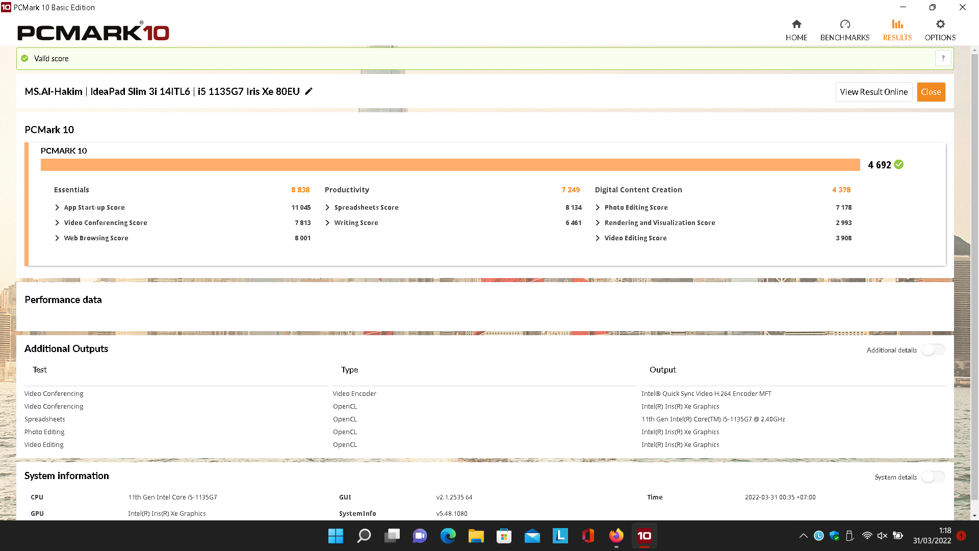Open the valid score help question mark
The height and width of the screenshot is (551, 979).
[943, 58]
